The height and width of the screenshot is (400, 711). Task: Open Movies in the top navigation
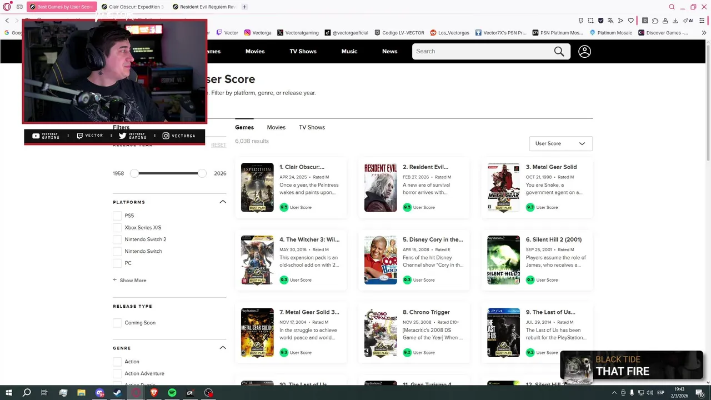pos(255,51)
